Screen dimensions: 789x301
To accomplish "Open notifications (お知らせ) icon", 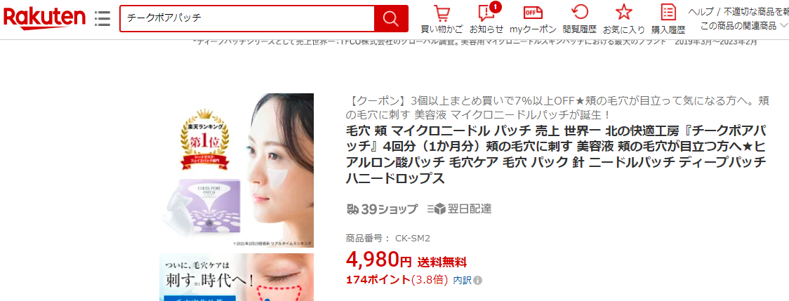I will click(486, 19).
